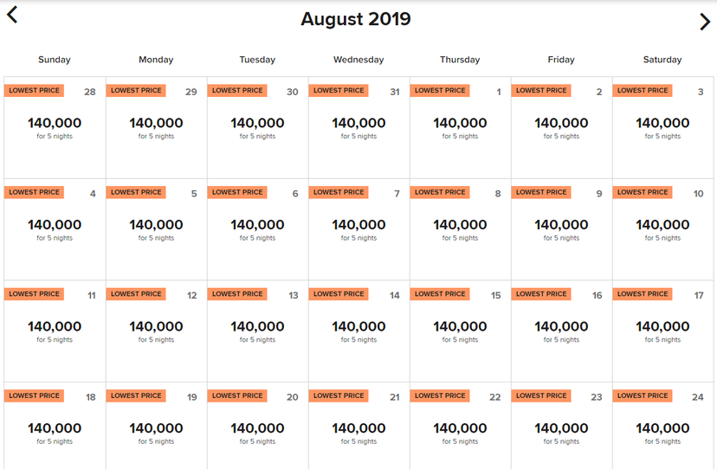Select August 7 on the calendar
This screenshot has width=717, height=469.
[358, 229]
